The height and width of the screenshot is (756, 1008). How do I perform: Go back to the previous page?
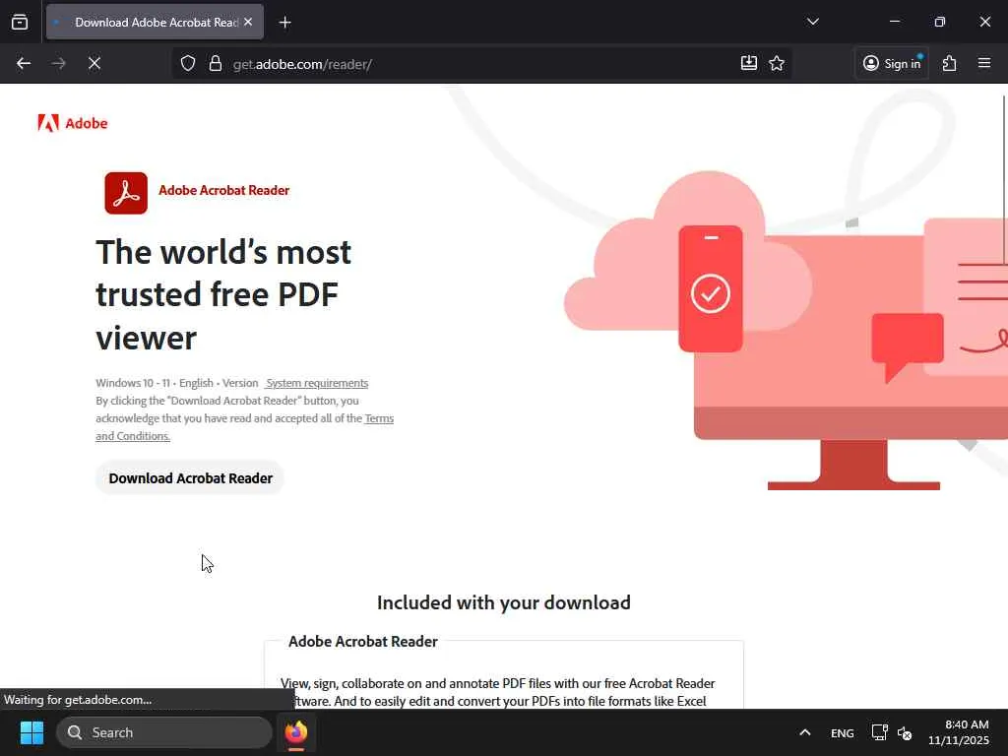(x=24, y=63)
